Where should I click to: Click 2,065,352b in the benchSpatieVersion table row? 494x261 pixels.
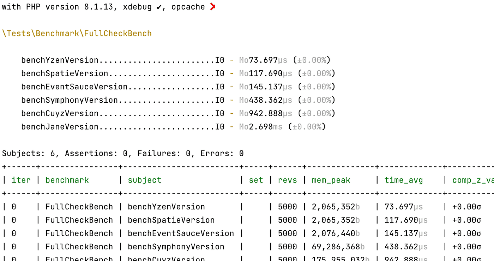point(336,220)
